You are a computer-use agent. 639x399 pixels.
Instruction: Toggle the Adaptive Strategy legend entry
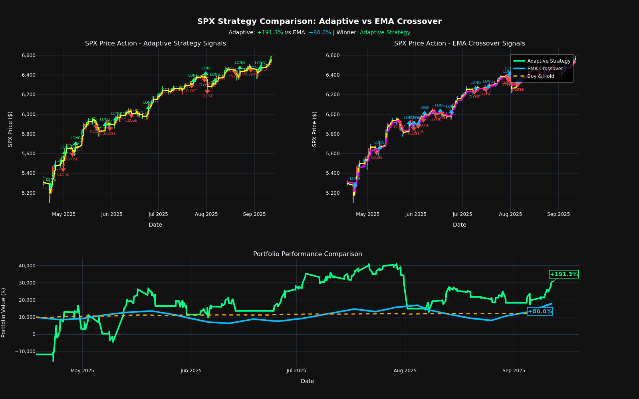coord(549,61)
